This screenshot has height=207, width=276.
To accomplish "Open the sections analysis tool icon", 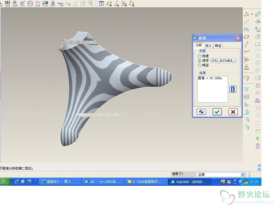I will (x=30, y=3).
